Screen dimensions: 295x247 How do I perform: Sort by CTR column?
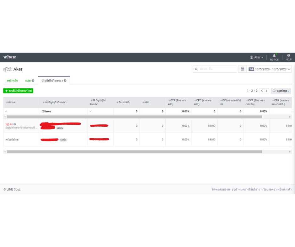click(177, 102)
